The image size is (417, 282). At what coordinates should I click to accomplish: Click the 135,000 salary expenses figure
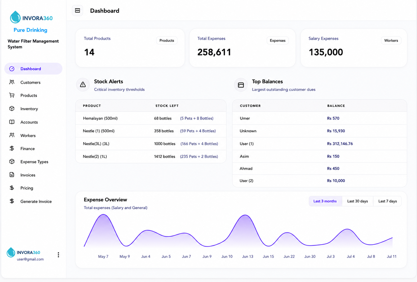[x=326, y=52]
